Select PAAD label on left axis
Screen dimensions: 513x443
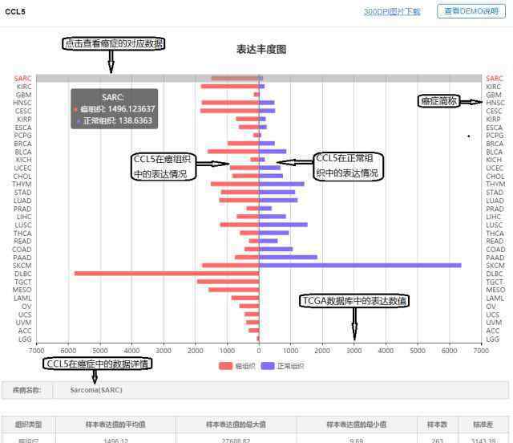point(22,258)
